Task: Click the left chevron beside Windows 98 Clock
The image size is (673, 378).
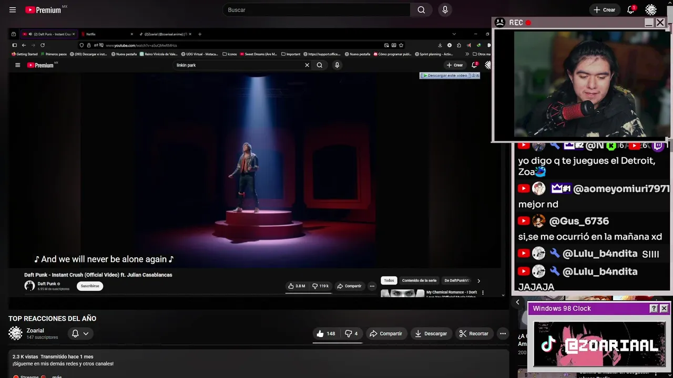Action: pyautogui.click(x=517, y=302)
